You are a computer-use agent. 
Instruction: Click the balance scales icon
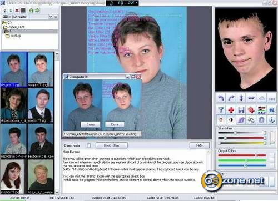click(251, 120)
